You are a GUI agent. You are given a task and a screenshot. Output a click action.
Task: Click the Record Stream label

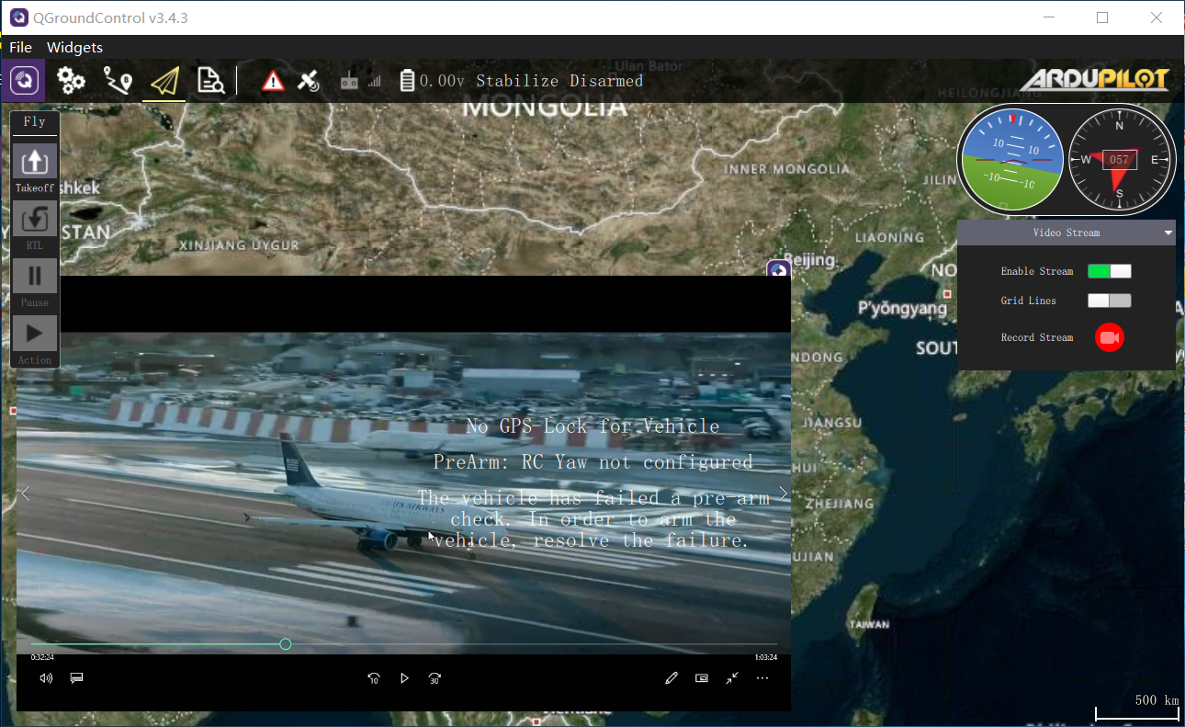click(1037, 337)
